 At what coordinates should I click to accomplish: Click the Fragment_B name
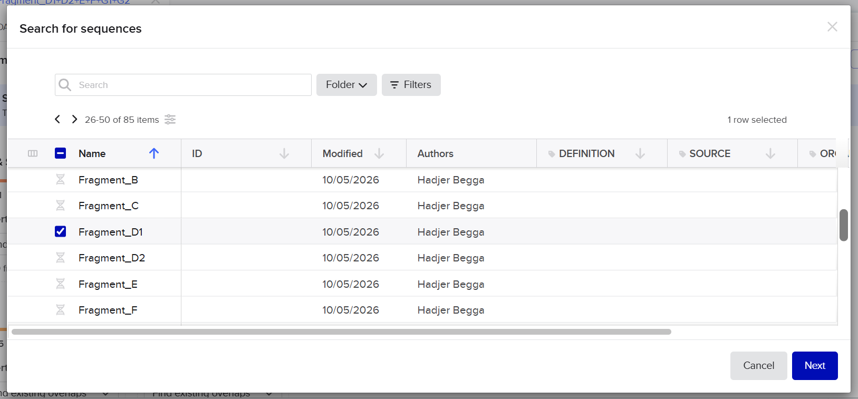108,180
